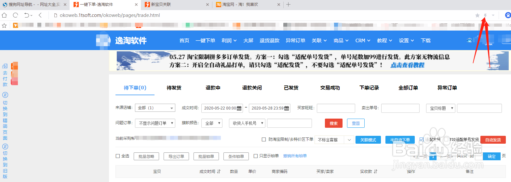511x182 pixels.
Task: Toggle 防淘宝限制/去特价区下单 checkbox
Action: pos(264,139)
